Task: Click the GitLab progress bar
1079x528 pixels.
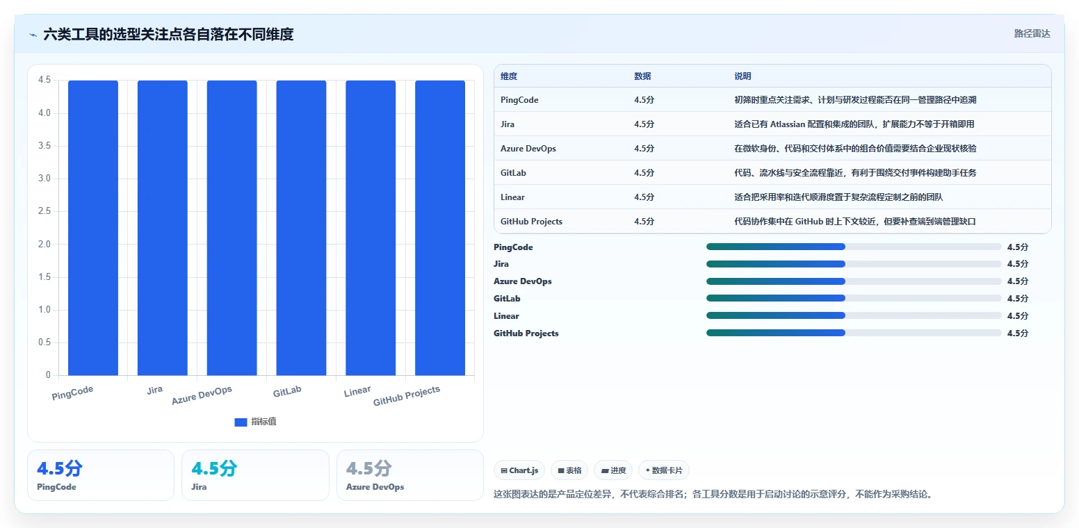Action: click(x=854, y=298)
